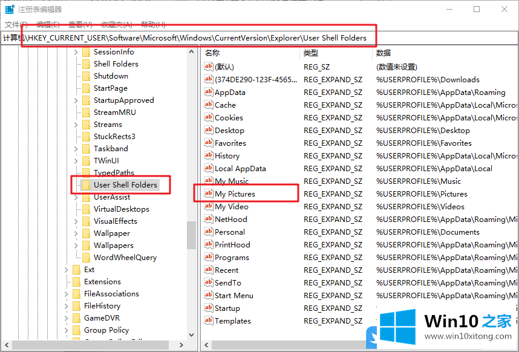Click the ab icon of the Programs value
The height and width of the screenshot is (352, 519).
[x=208, y=257]
